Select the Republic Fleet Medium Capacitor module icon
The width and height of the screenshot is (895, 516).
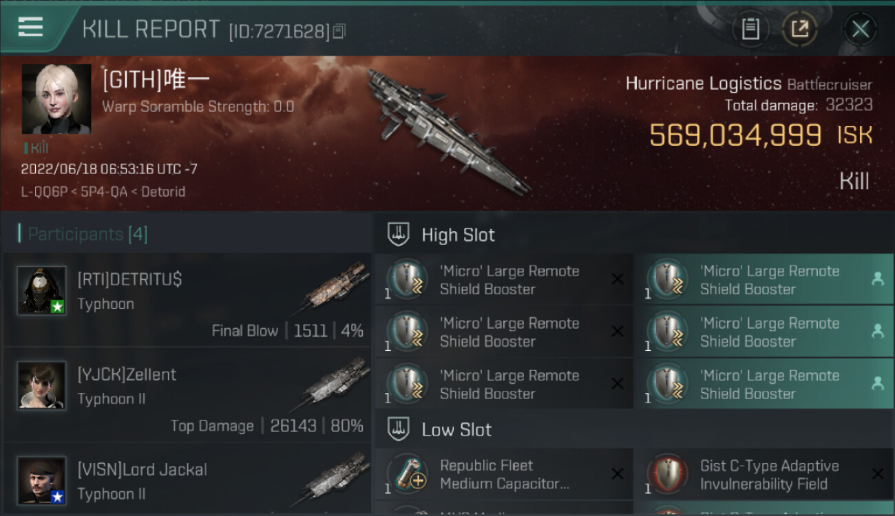click(407, 475)
